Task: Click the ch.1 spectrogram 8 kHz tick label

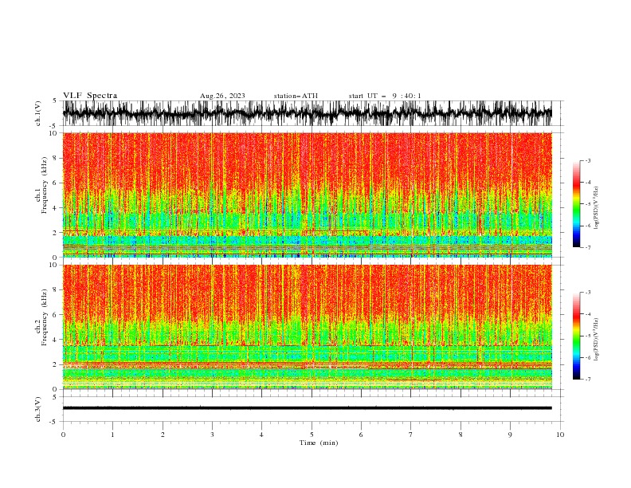Action: click(x=56, y=158)
